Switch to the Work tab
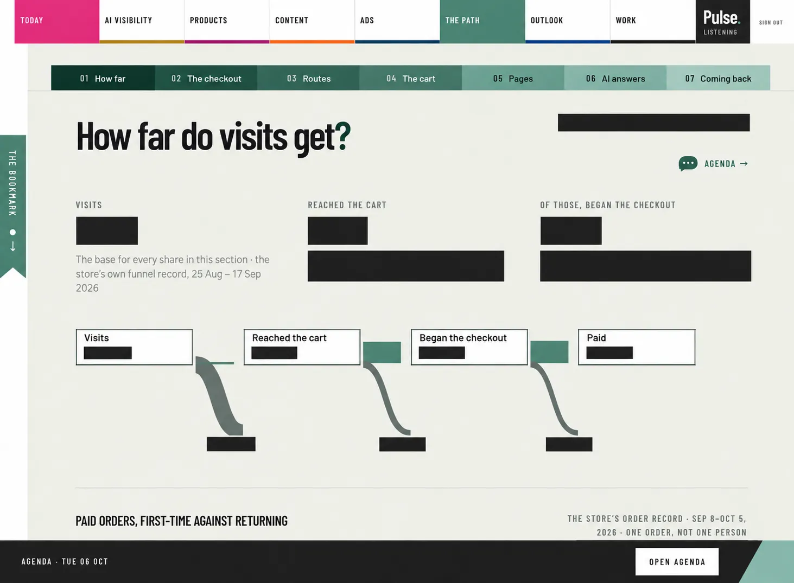 coord(653,21)
